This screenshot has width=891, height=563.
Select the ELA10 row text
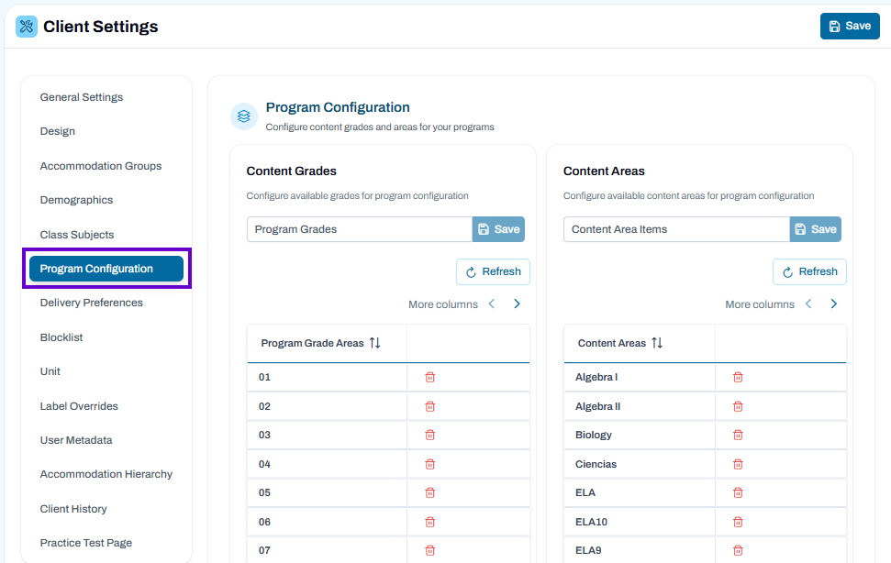click(591, 522)
